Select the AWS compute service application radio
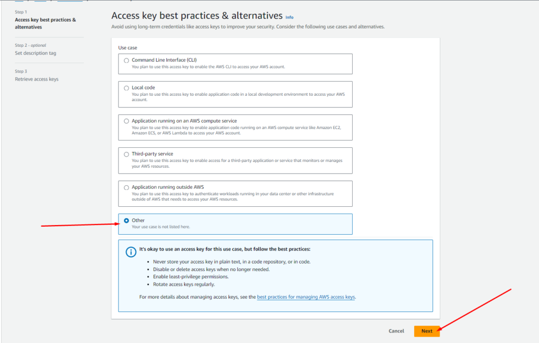The height and width of the screenshot is (343, 539). pos(126,121)
